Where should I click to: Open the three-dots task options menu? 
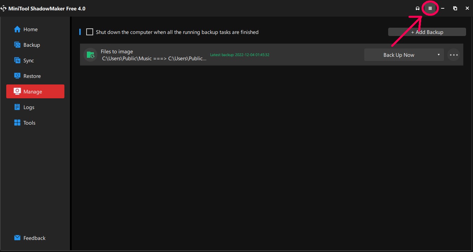pos(454,55)
